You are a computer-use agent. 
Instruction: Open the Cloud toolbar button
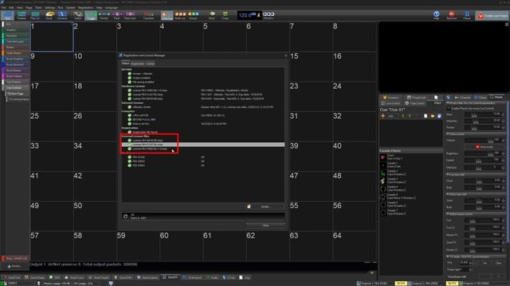49,15
